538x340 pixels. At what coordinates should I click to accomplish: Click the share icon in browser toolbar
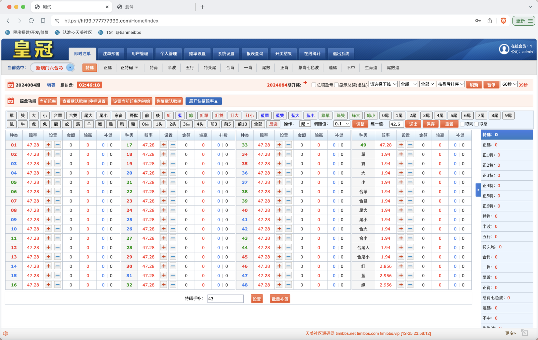(490, 21)
